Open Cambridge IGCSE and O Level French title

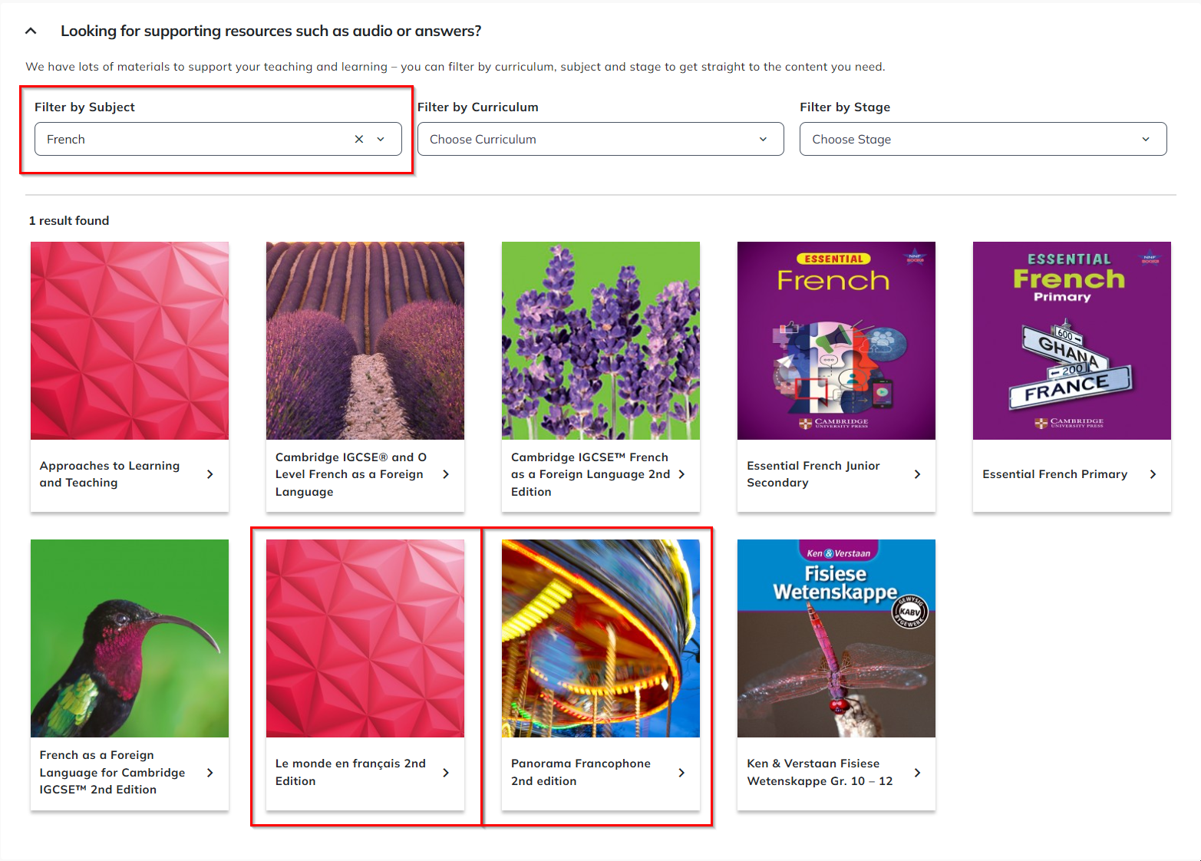pos(351,474)
